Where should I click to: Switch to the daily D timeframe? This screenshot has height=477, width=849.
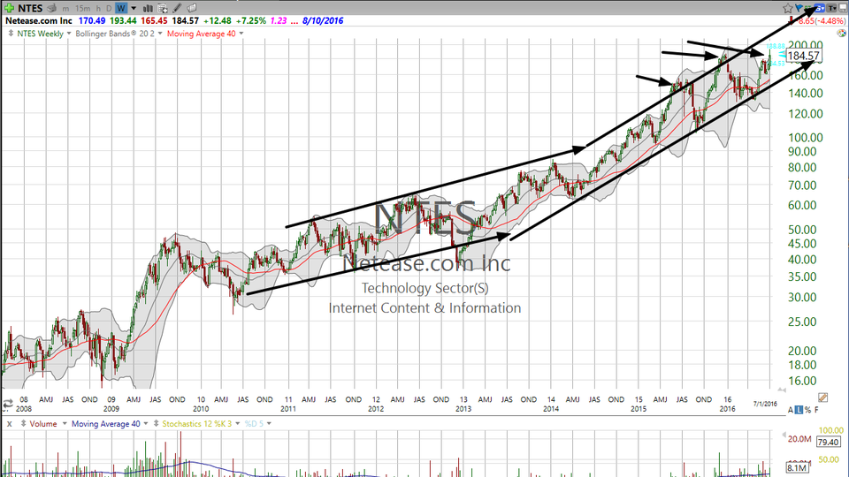[x=109, y=8]
